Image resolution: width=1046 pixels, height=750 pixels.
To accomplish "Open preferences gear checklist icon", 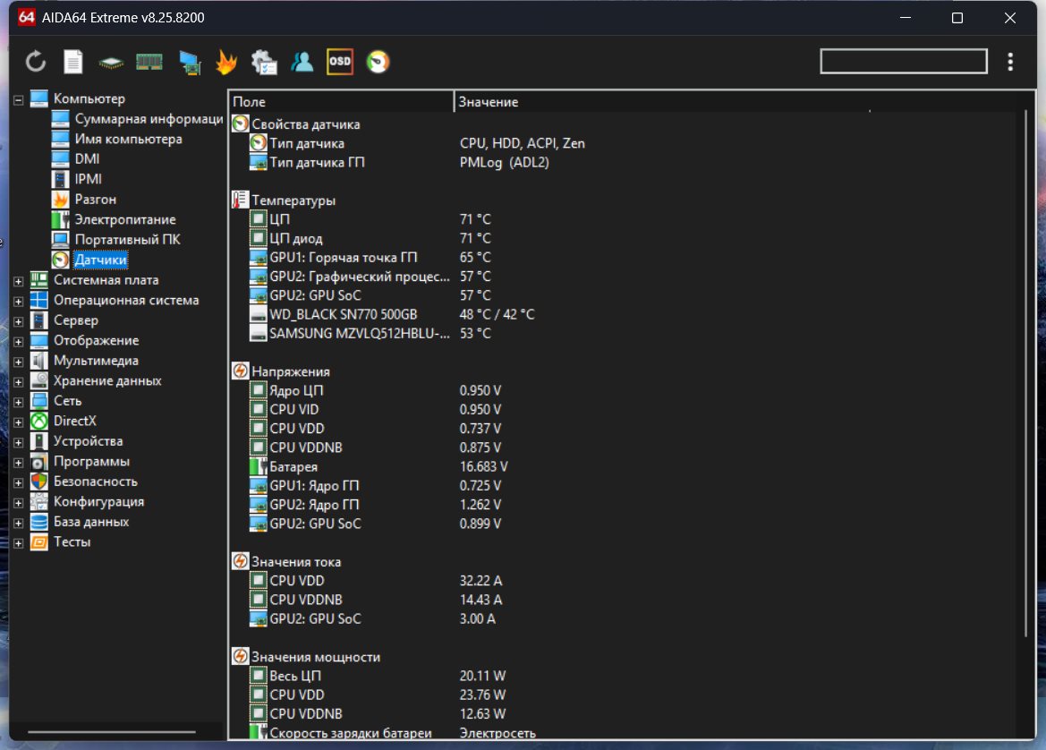I will [264, 62].
